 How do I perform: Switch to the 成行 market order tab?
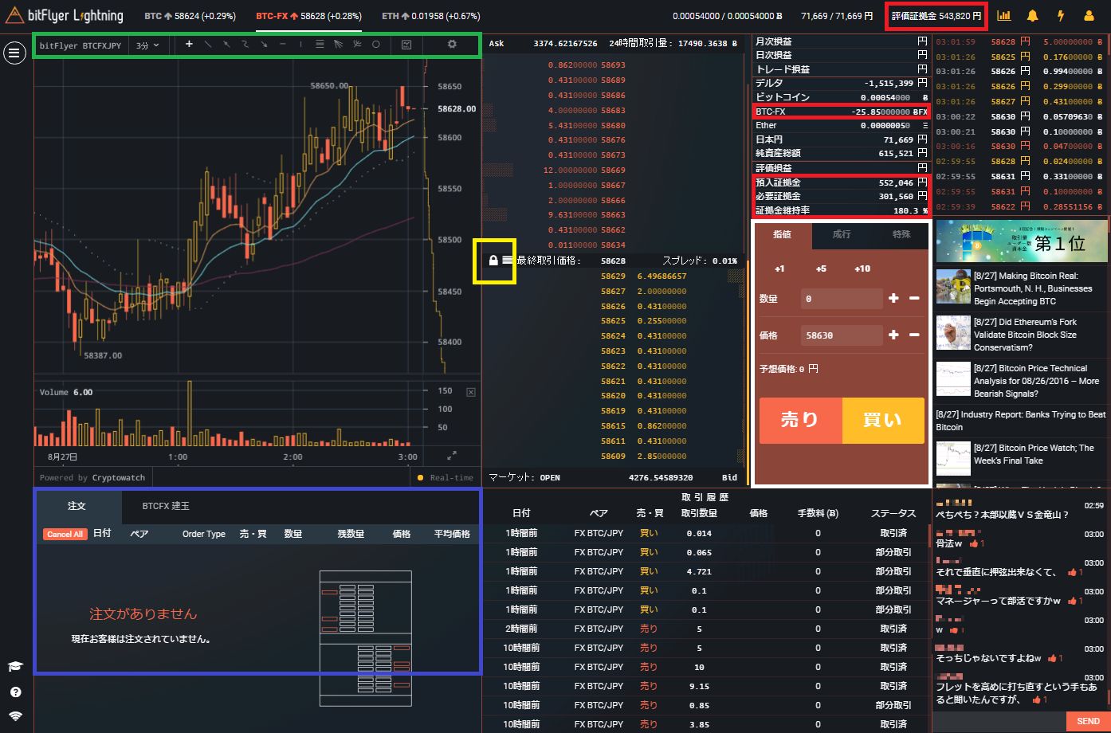pos(842,234)
